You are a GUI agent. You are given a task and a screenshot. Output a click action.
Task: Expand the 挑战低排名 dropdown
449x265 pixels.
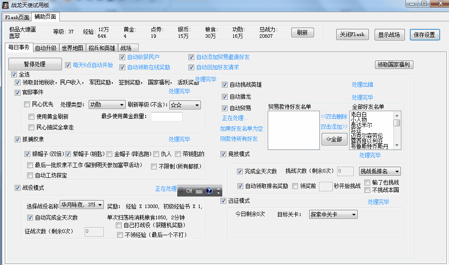coord(380,171)
